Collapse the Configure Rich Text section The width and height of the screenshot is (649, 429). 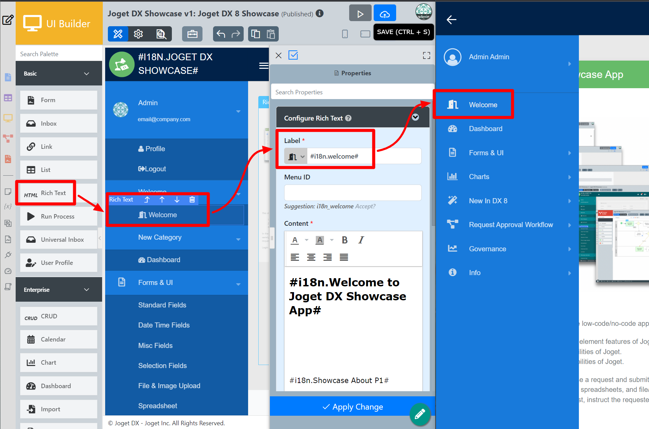click(x=415, y=117)
